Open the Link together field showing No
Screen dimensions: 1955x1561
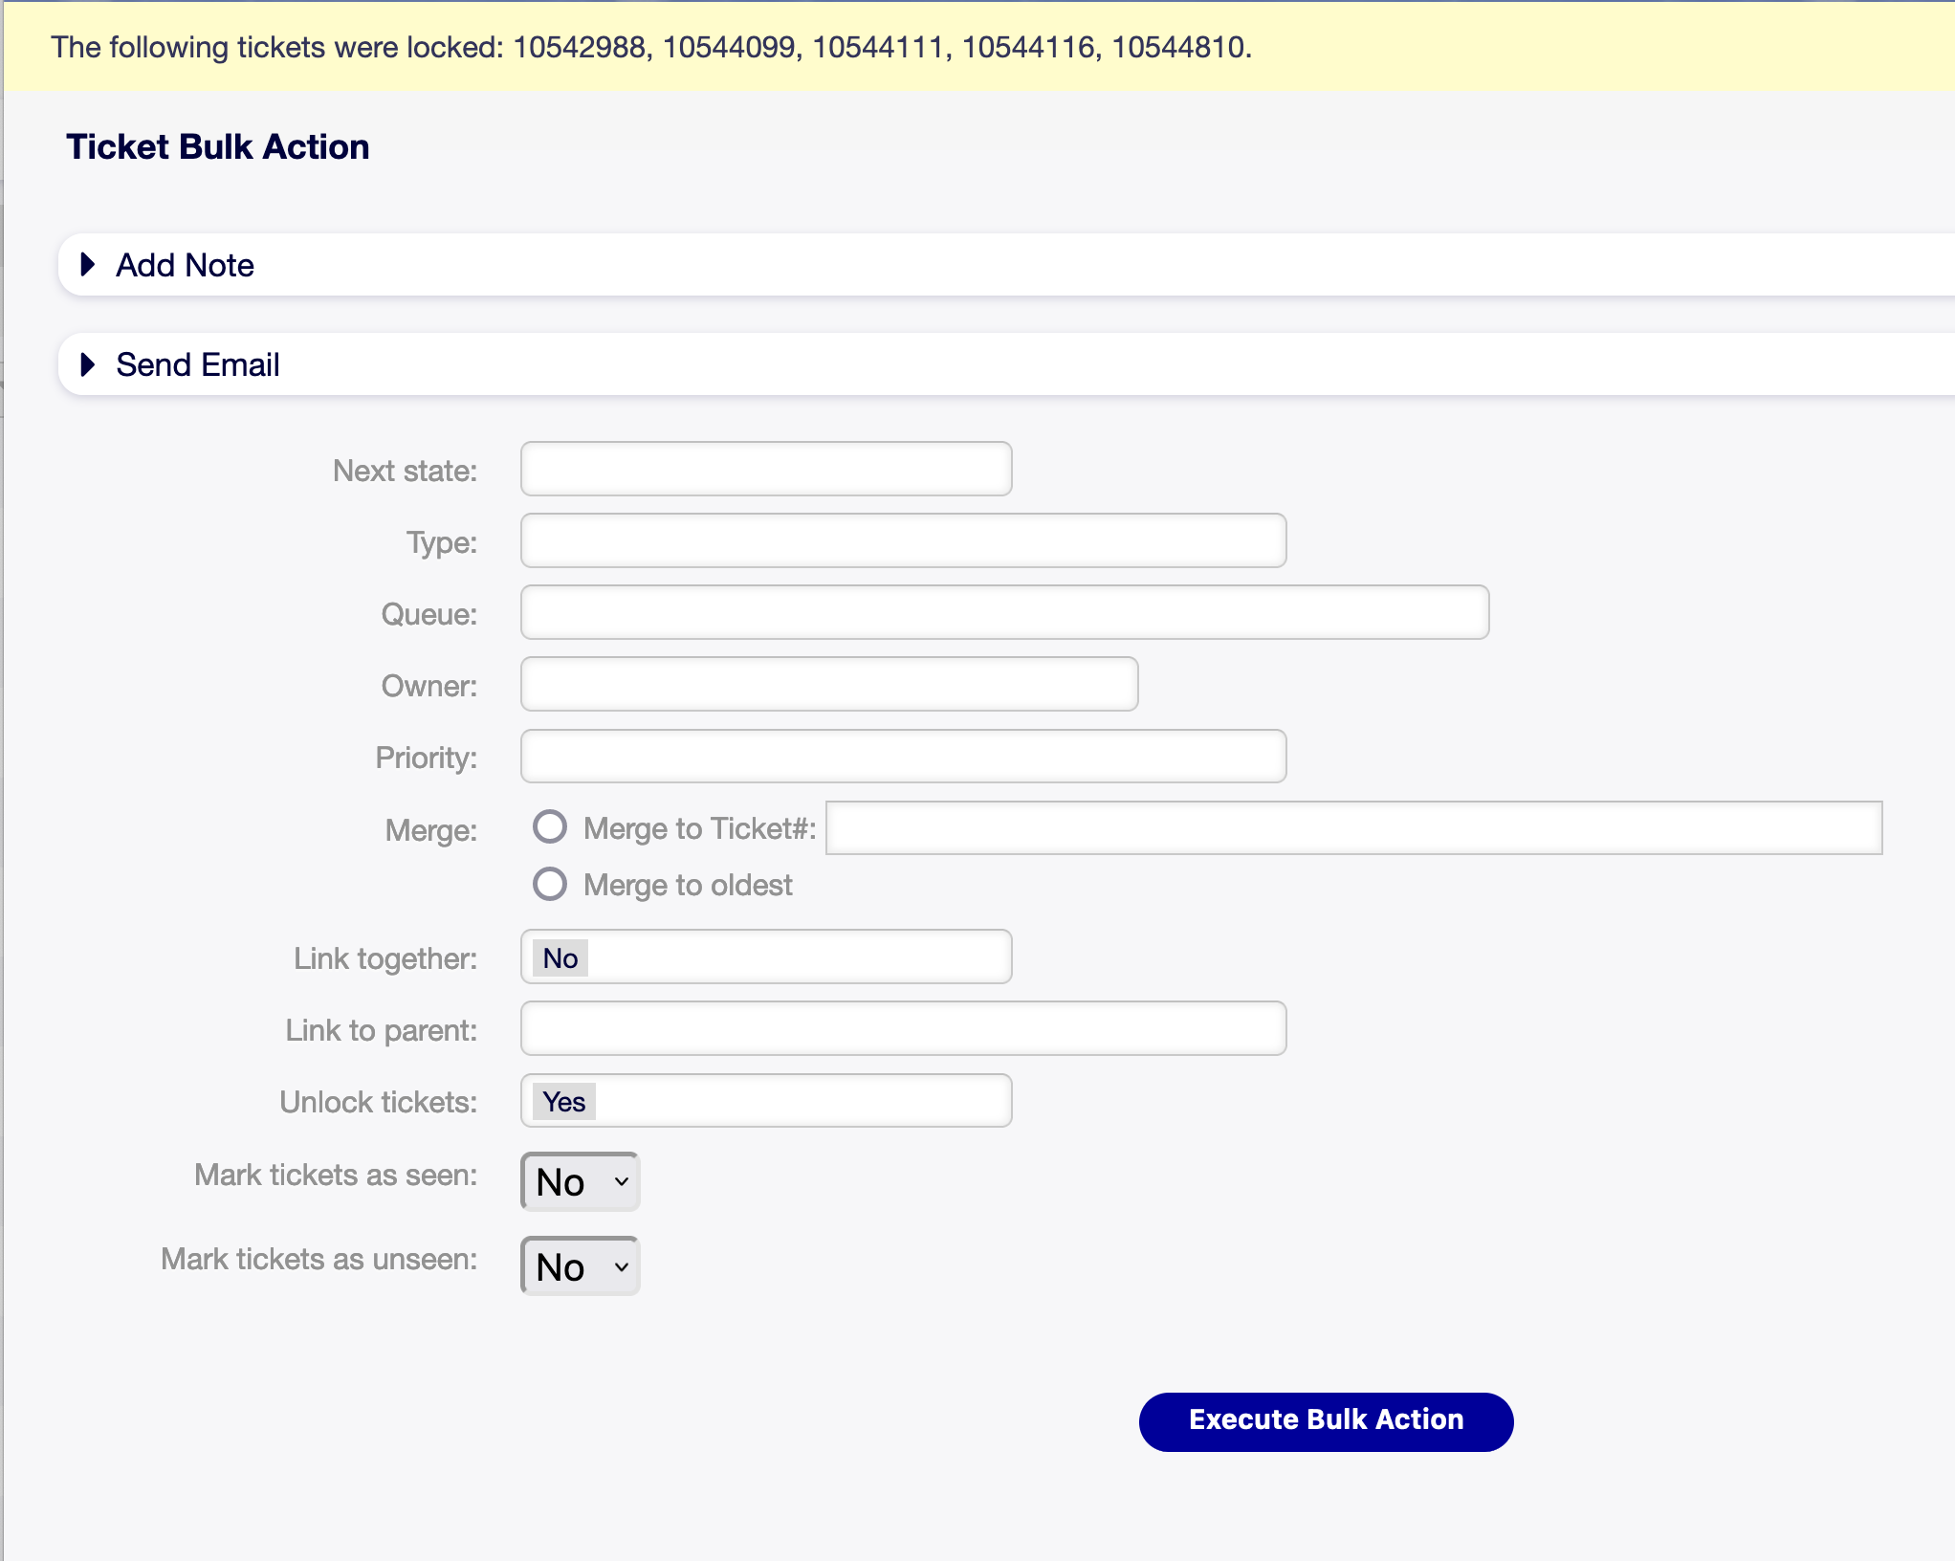point(765,956)
